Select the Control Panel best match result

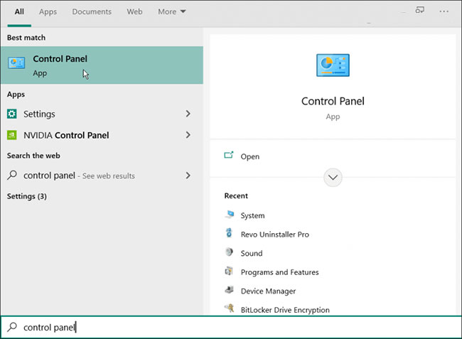click(x=102, y=65)
